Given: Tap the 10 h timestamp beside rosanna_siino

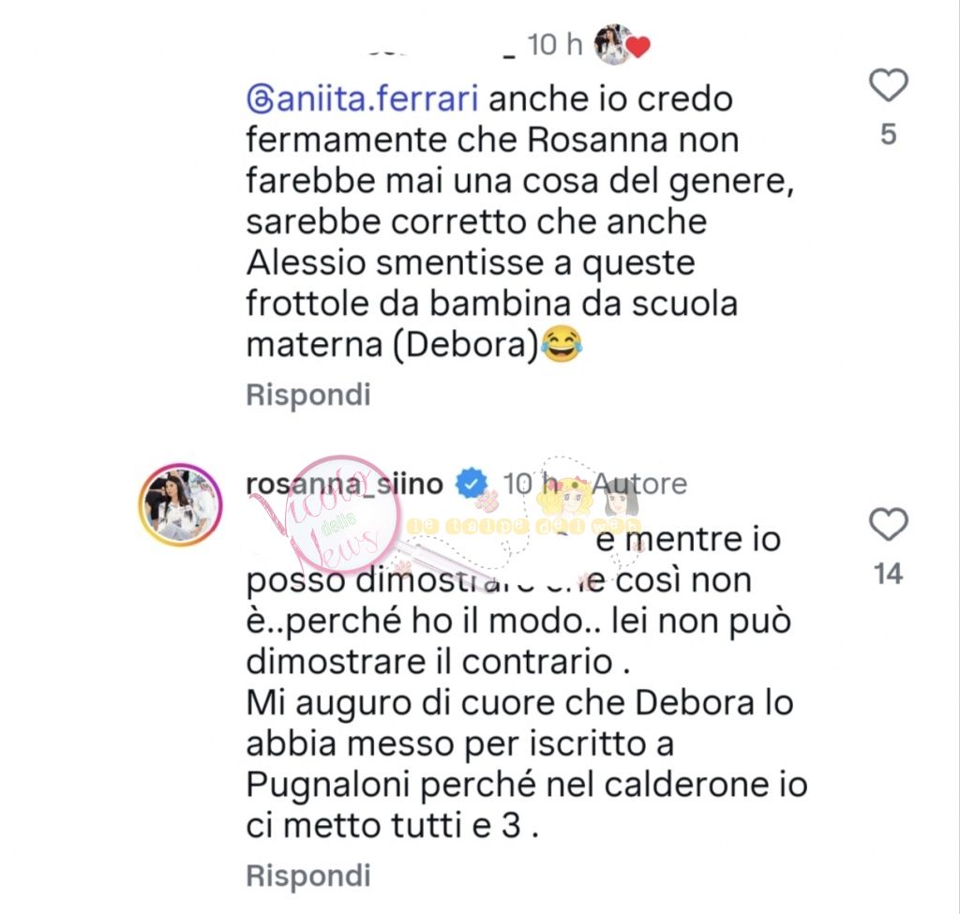Looking at the screenshot, I should (531, 484).
